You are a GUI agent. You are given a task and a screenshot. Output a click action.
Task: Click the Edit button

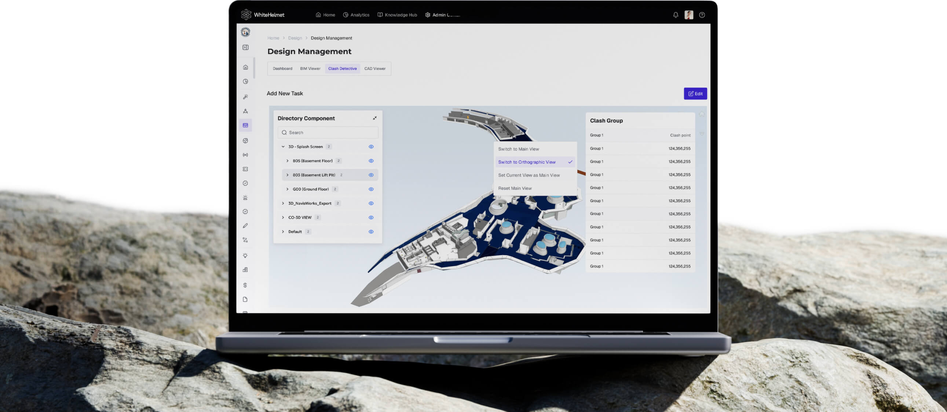point(695,94)
